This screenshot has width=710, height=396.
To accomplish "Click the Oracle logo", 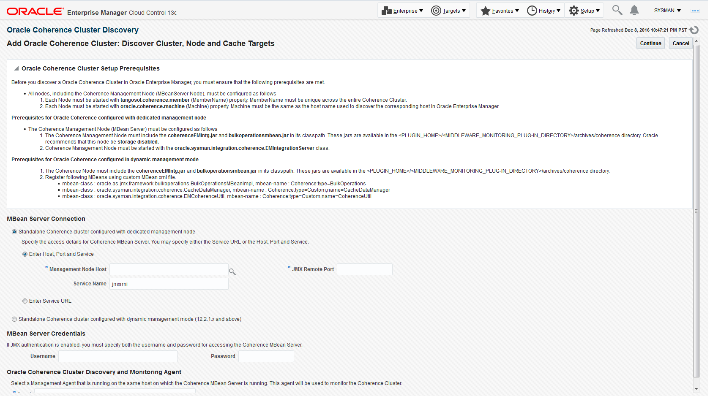I will (x=35, y=11).
